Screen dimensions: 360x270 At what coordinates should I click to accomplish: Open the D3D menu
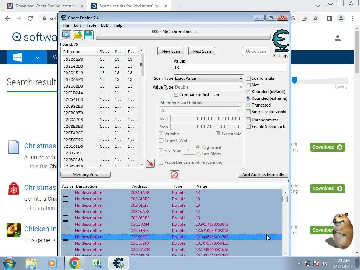pos(105,25)
